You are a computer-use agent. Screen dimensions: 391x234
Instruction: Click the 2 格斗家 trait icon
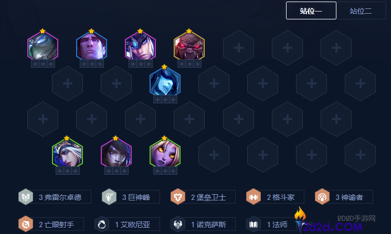[253, 197]
